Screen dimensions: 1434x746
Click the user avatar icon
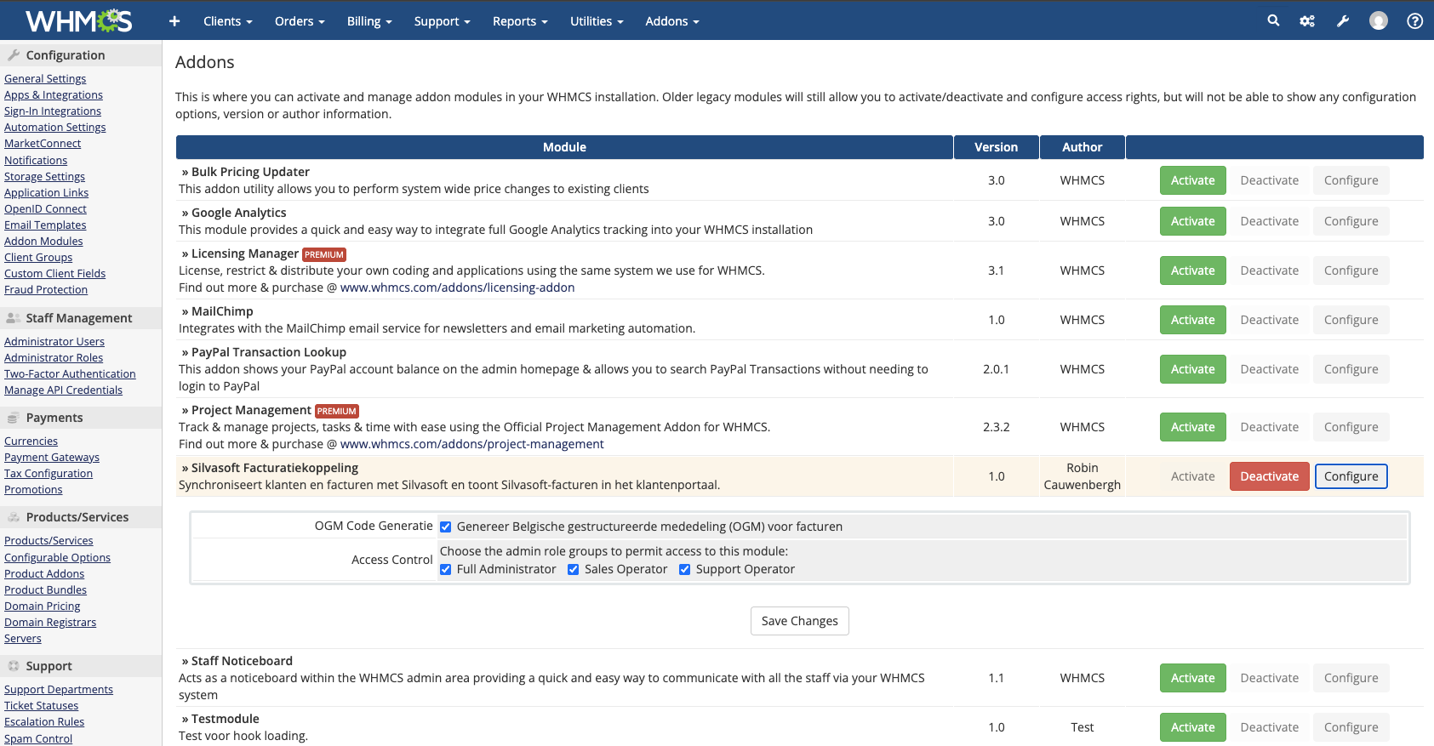click(1379, 21)
